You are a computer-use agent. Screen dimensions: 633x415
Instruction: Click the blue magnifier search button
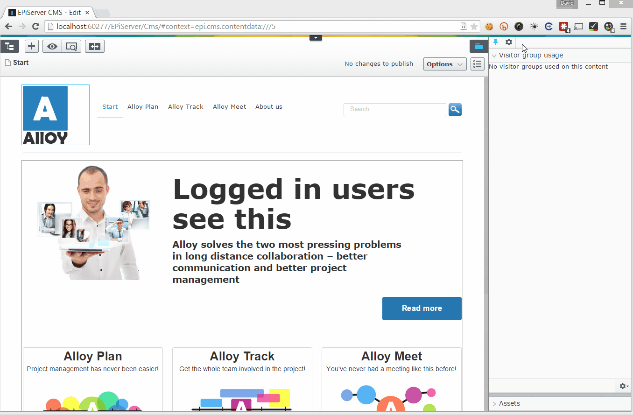click(x=455, y=110)
